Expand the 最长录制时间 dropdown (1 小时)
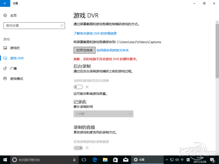Image resolution: width=219 pixels, height=164 pixels. [103, 114]
